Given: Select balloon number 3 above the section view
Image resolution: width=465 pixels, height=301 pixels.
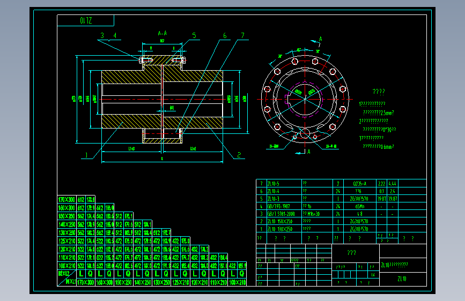Looking at the screenshot, I should (x=102, y=35).
